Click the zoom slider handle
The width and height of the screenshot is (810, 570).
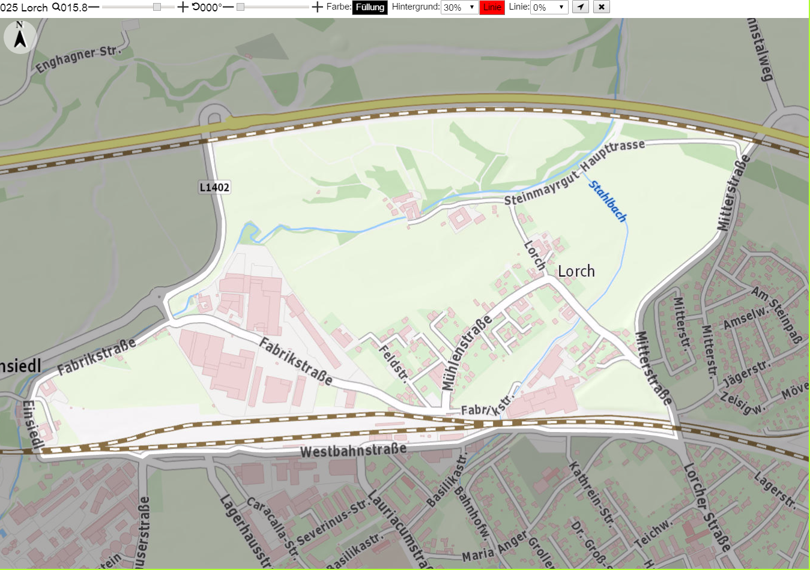[157, 7]
